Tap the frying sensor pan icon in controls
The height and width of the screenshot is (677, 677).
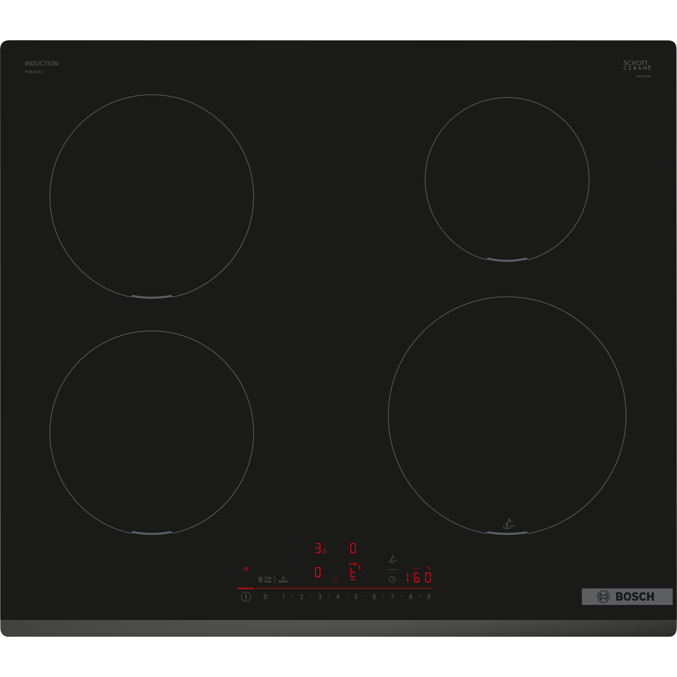tap(393, 560)
